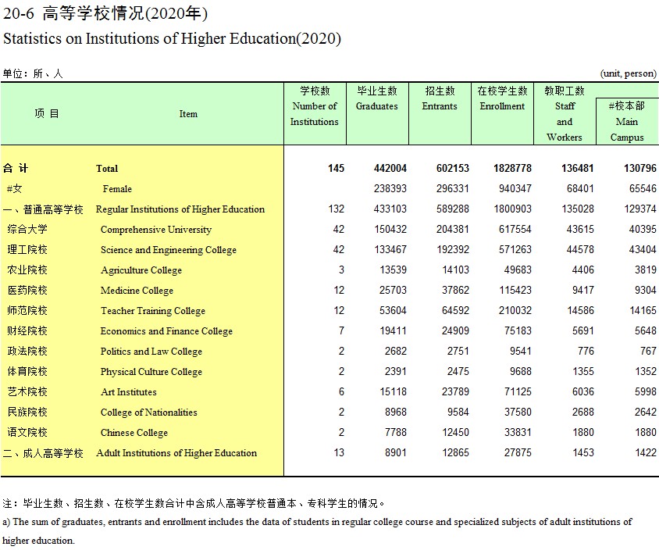Click comprehensive university graduates 150432
659x550 pixels.
[390, 229]
